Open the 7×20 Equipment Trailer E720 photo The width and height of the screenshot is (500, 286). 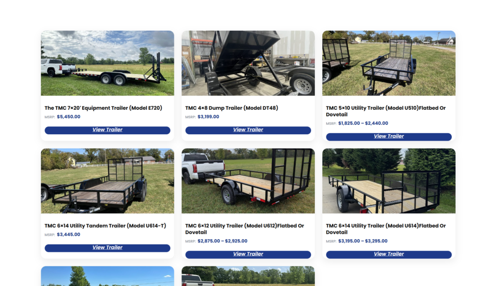107,63
